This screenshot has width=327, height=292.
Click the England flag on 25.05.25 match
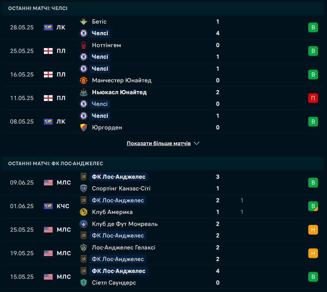tap(48, 51)
